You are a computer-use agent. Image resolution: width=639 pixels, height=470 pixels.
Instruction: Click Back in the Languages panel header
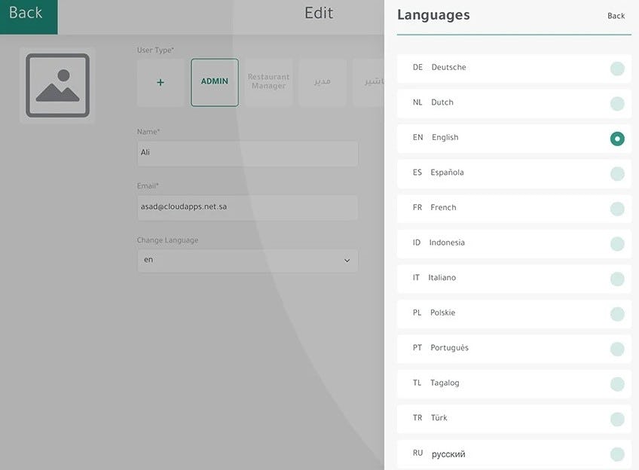point(616,16)
